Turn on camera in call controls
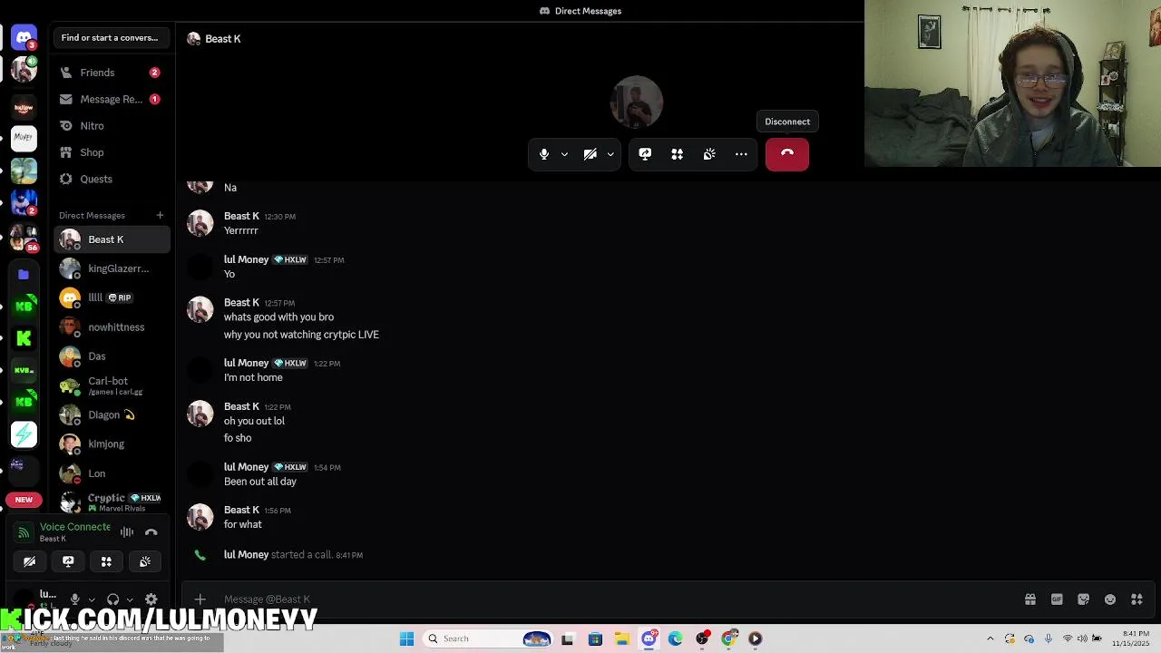 [590, 154]
